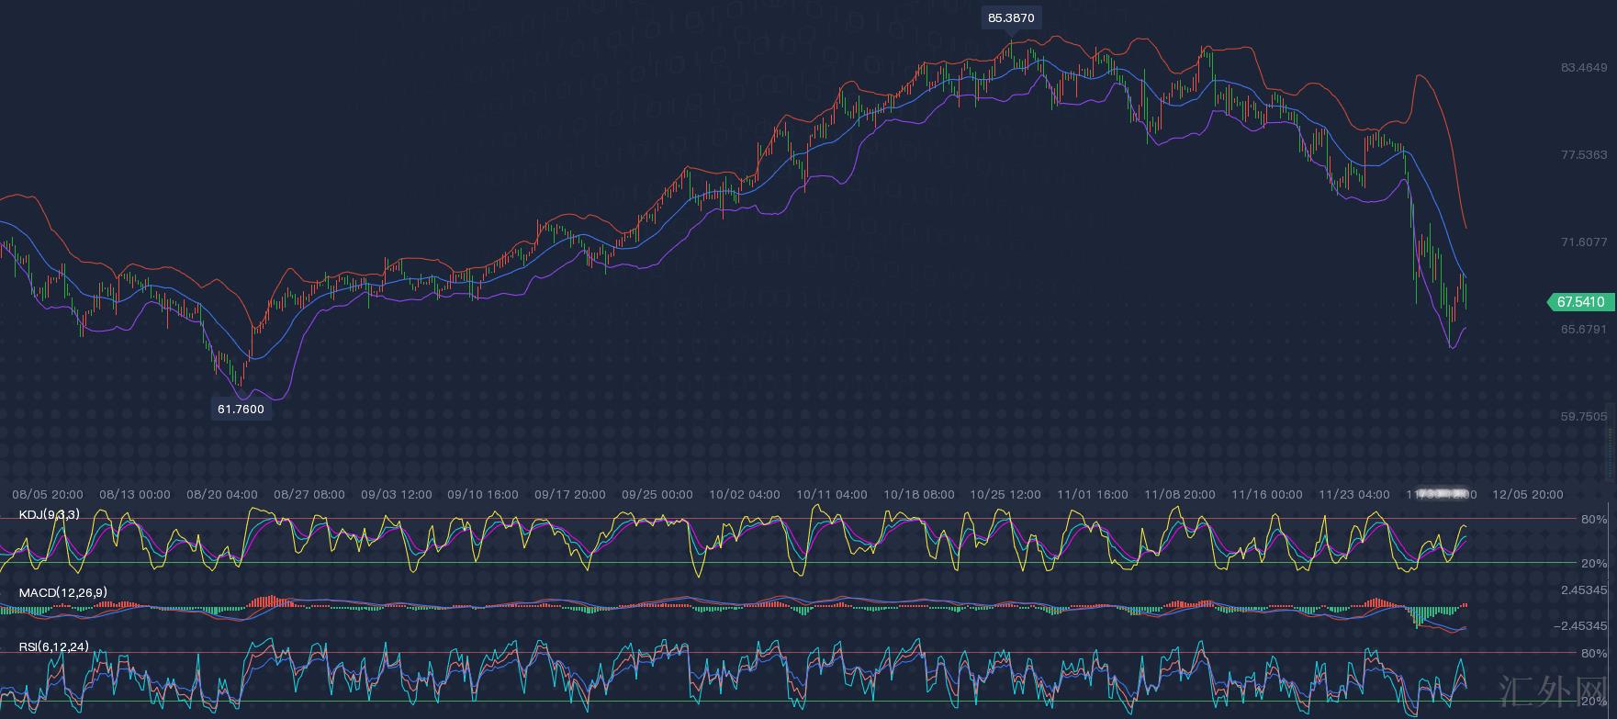Pick the 09/17 20:00 date on time axis
Image resolution: width=1617 pixels, height=719 pixels.
570,494
